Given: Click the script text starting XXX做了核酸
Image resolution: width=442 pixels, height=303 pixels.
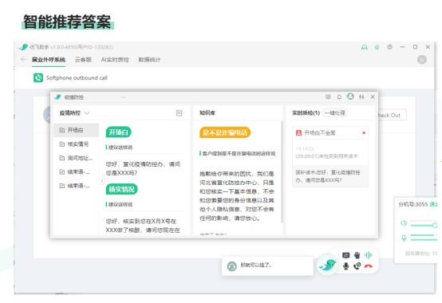Looking at the screenshot, I should [143, 230].
